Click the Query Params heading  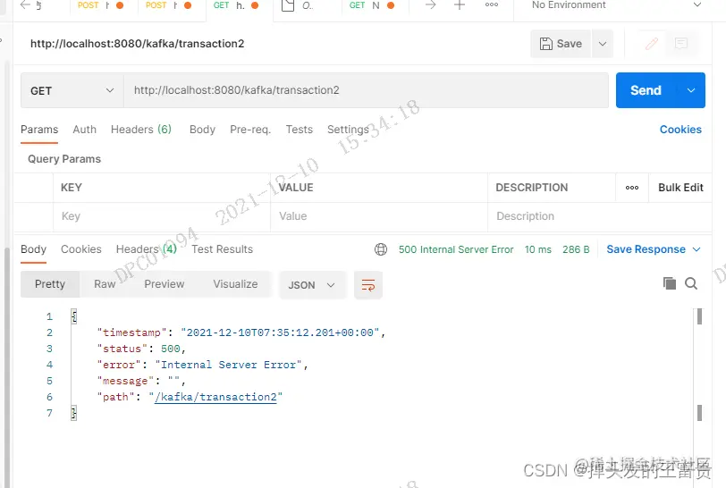coord(64,159)
